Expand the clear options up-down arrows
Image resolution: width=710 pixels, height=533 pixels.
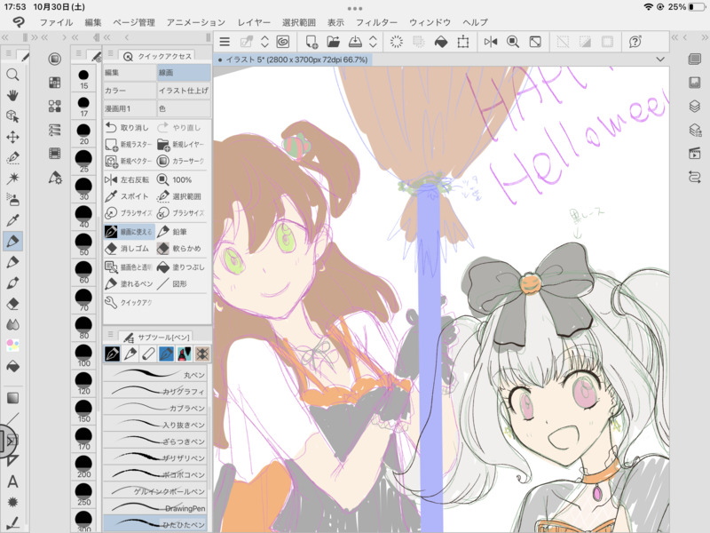tap(264, 42)
